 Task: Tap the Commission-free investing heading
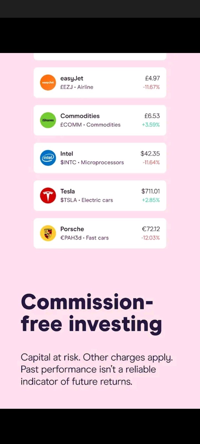point(91,313)
